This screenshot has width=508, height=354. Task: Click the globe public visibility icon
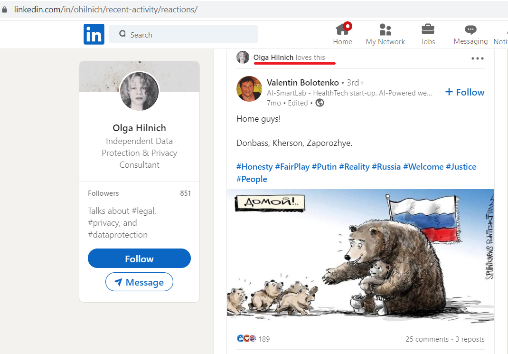coord(320,103)
